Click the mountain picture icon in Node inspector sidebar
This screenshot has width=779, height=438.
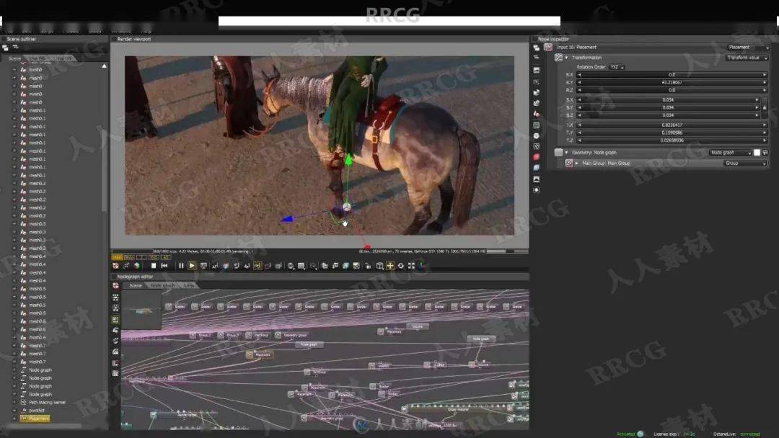pyautogui.click(x=536, y=179)
